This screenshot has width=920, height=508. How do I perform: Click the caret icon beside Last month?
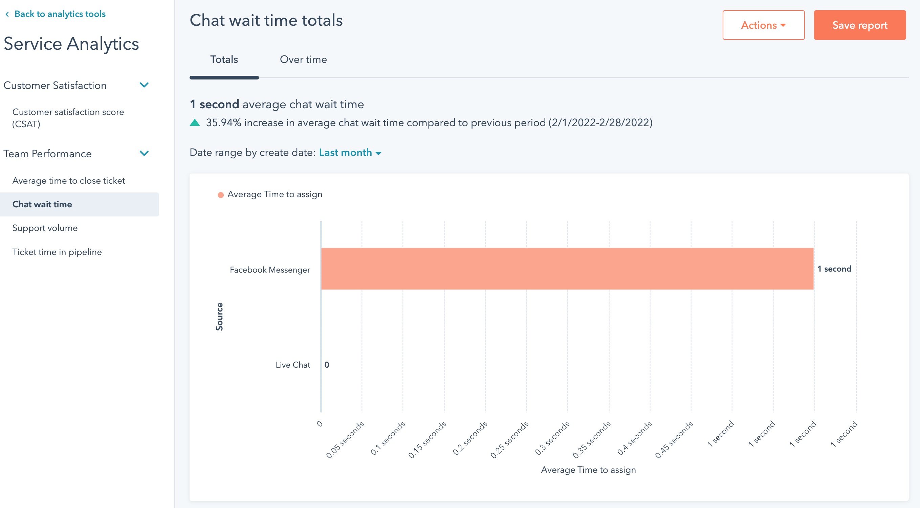379,154
